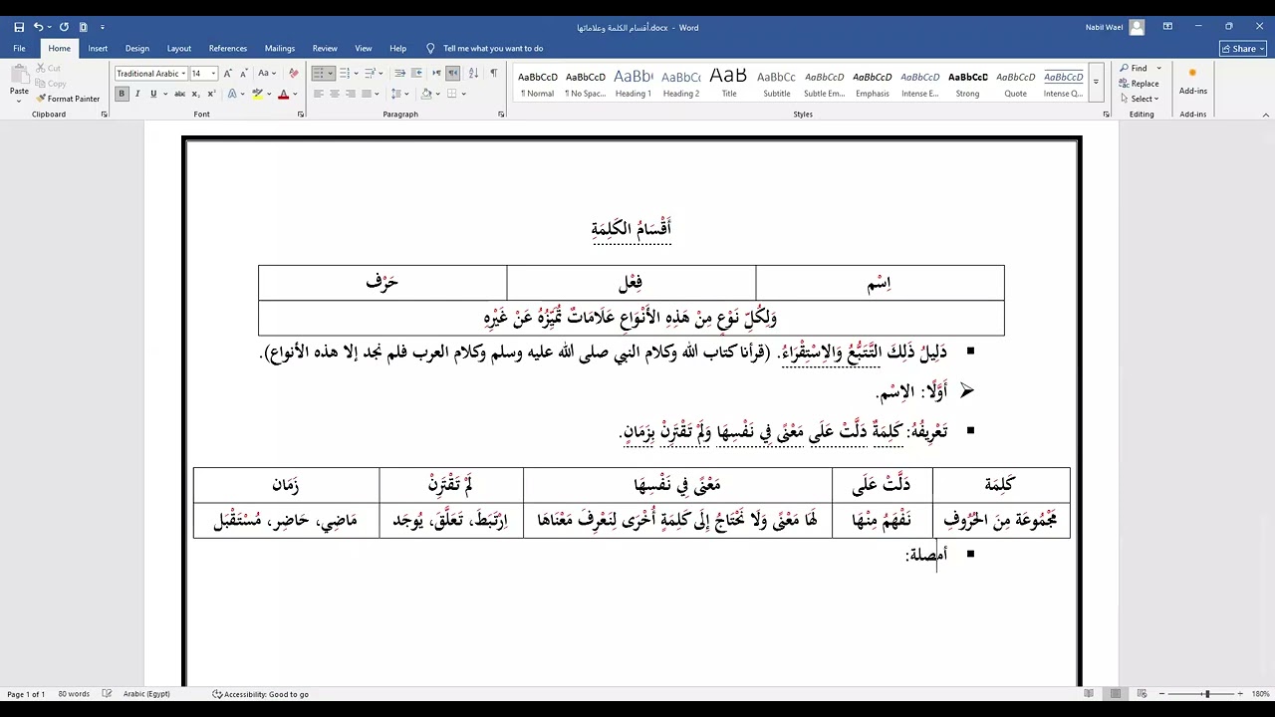The height and width of the screenshot is (717, 1275).
Task: Set left-to-right text direction
Action: pyautogui.click(x=436, y=73)
